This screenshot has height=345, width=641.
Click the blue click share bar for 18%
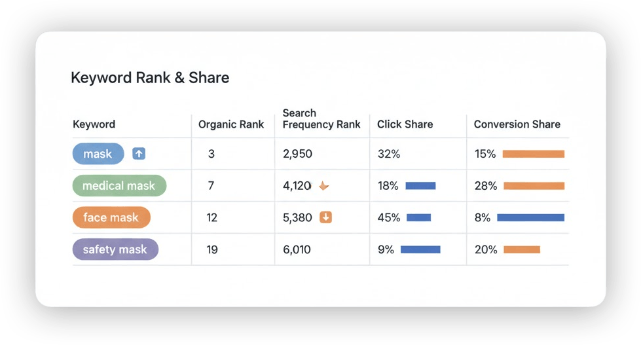pos(420,186)
